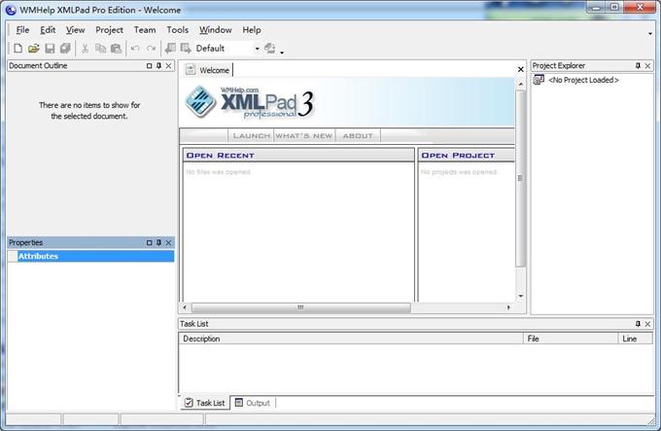Click the New document toolbar icon
The image size is (661, 431).
tap(17, 49)
